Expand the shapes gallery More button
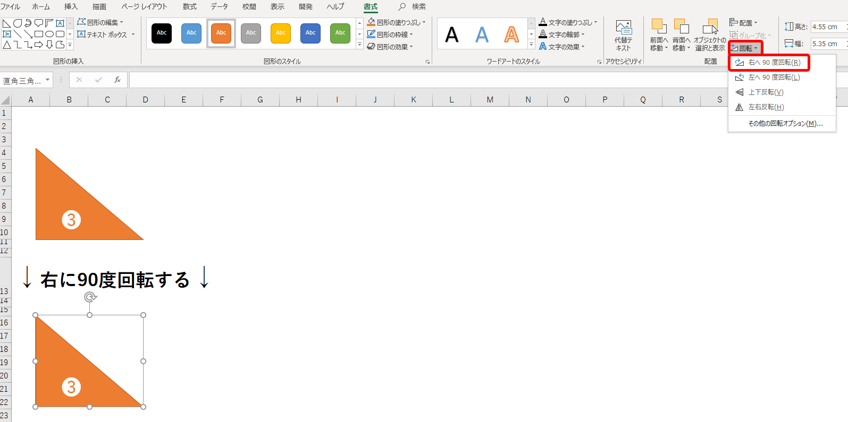 [x=70, y=45]
